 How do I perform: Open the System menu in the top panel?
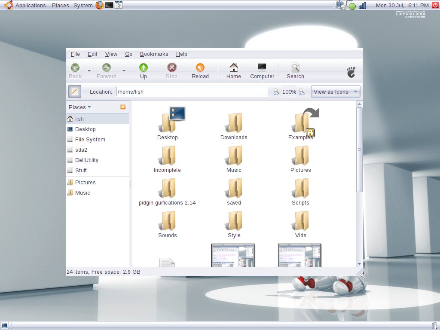[83, 5]
